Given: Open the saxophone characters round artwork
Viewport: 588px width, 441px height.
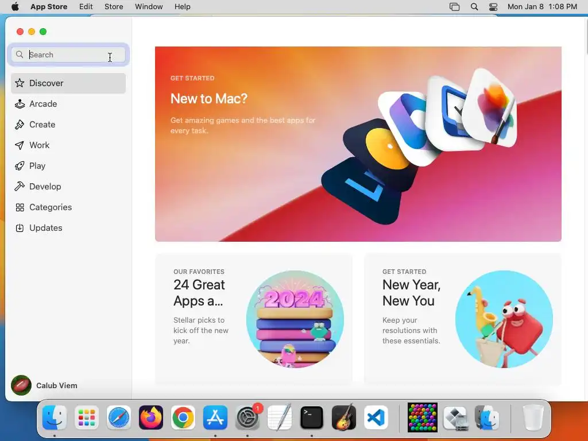Looking at the screenshot, I should click(x=504, y=319).
